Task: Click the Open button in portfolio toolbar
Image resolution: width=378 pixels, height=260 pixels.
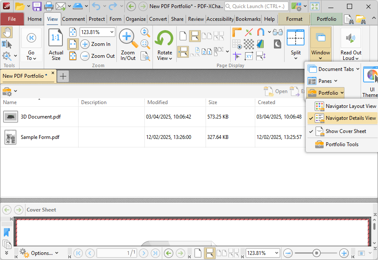Action: [276, 91]
